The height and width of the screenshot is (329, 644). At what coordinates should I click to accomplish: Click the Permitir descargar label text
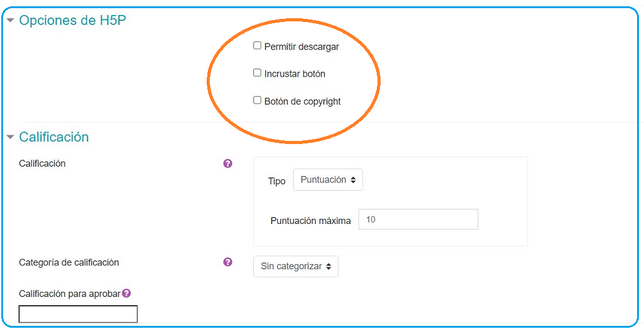[x=302, y=47]
